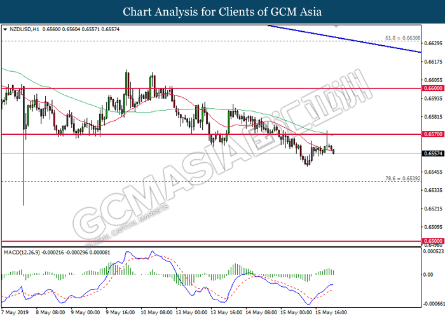Viewport: 445px width, 318px height.
Task: Click the red 0.65700 price tag
Action: [432, 135]
